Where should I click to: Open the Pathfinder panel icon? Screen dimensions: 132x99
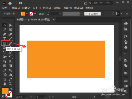(x=126, y=66)
